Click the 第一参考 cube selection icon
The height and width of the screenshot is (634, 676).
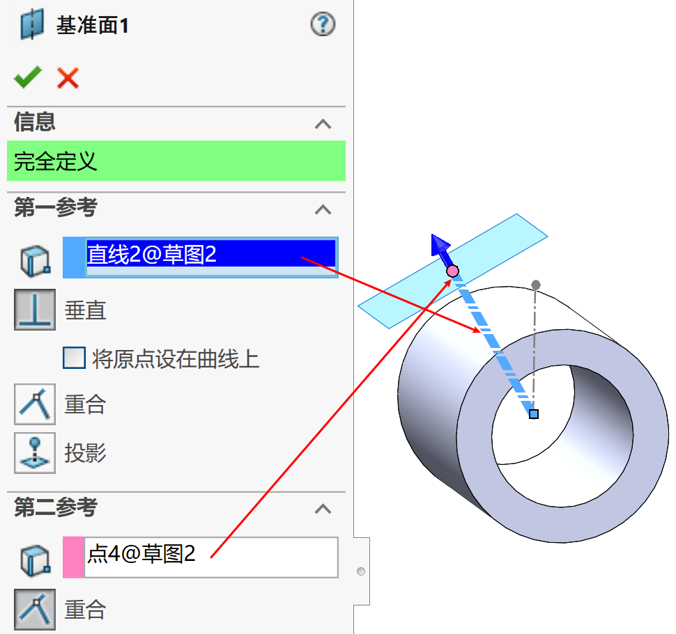tap(36, 260)
